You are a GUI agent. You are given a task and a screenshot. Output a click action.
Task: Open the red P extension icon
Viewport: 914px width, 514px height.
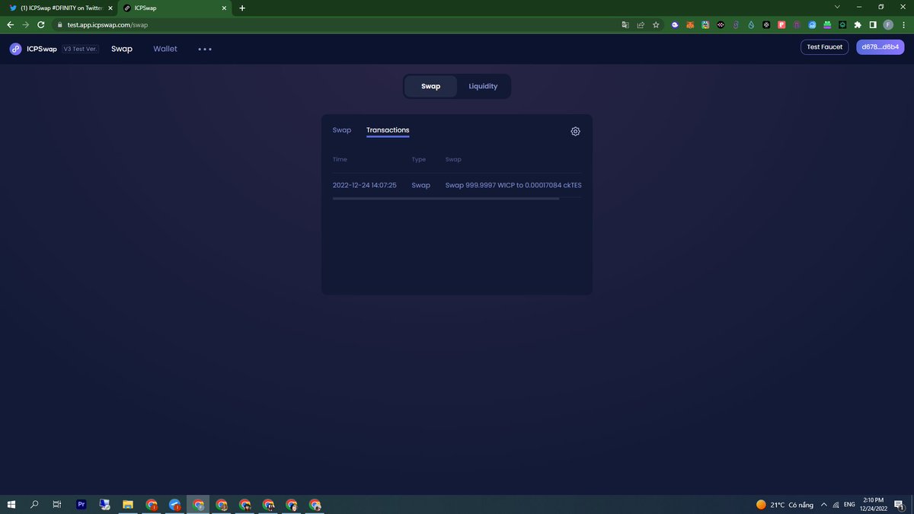click(781, 24)
